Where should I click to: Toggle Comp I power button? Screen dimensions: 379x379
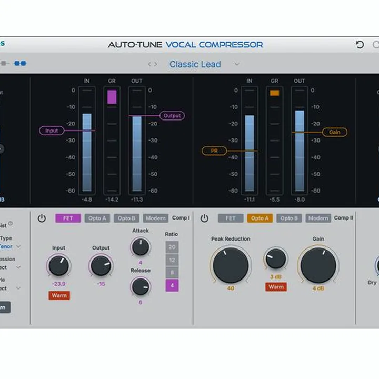42,218
